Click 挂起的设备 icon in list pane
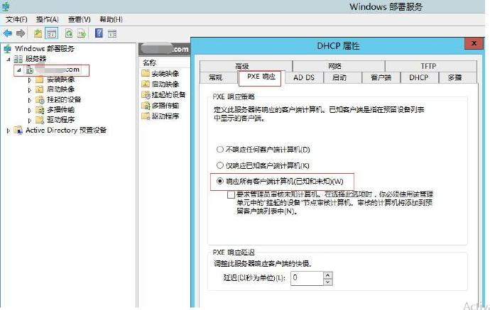 [x=146, y=94]
